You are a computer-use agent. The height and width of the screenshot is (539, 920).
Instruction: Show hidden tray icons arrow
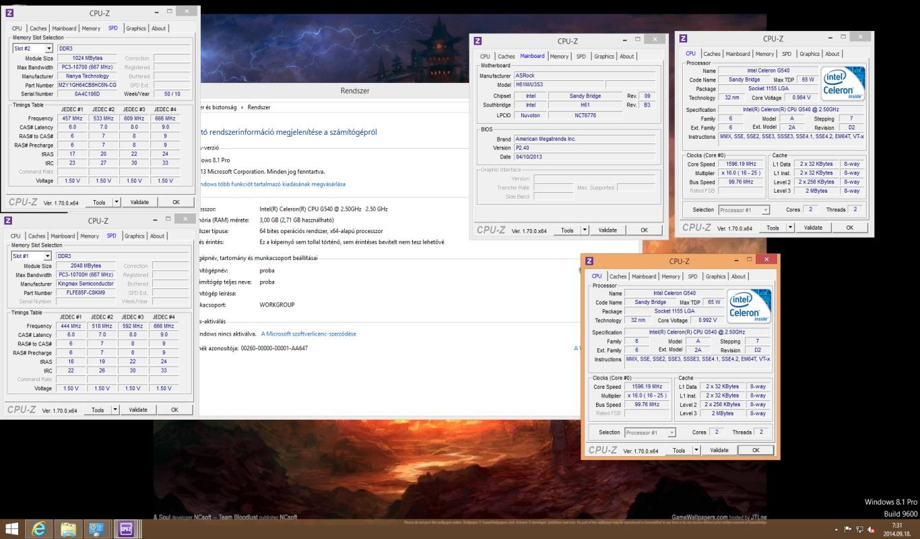click(836, 529)
